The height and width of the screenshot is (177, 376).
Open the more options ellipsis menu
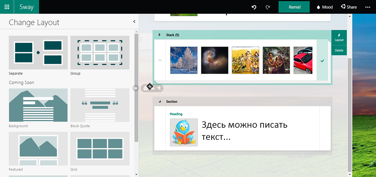[x=368, y=7]
